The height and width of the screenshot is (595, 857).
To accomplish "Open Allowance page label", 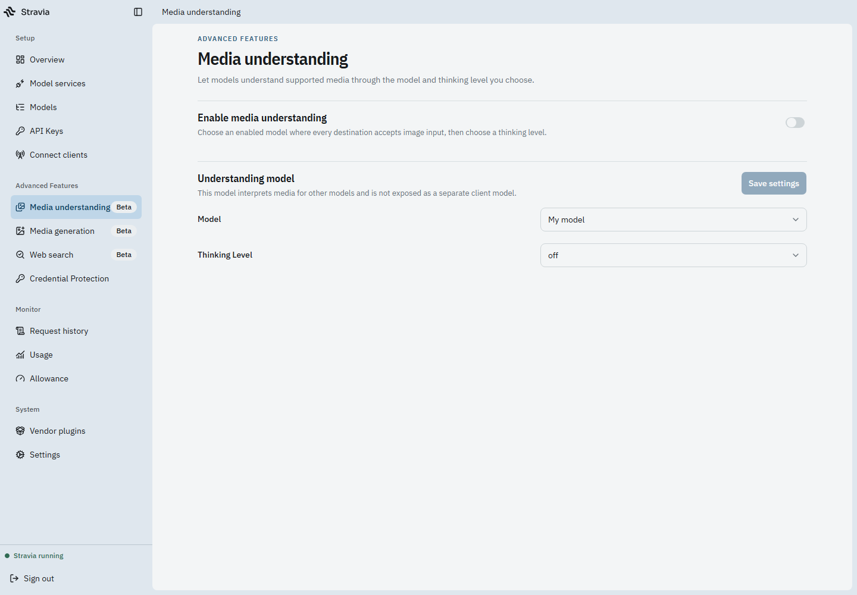I will (49, 378).
